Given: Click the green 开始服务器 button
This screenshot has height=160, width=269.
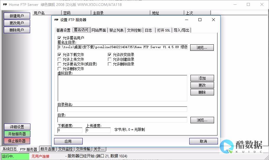Looking at the screenshot, I should (17, 134).
